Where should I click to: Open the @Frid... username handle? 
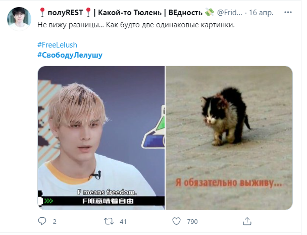[230, 13]
